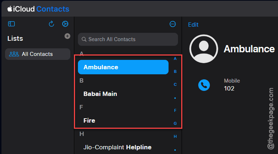
Task: Open the ellipsis more options menu
Action: click(173, 24)
